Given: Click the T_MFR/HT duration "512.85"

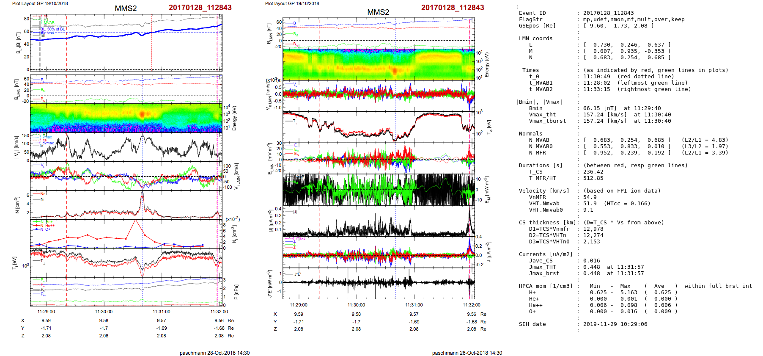Looking at the screenshot, I should point(593,178).
